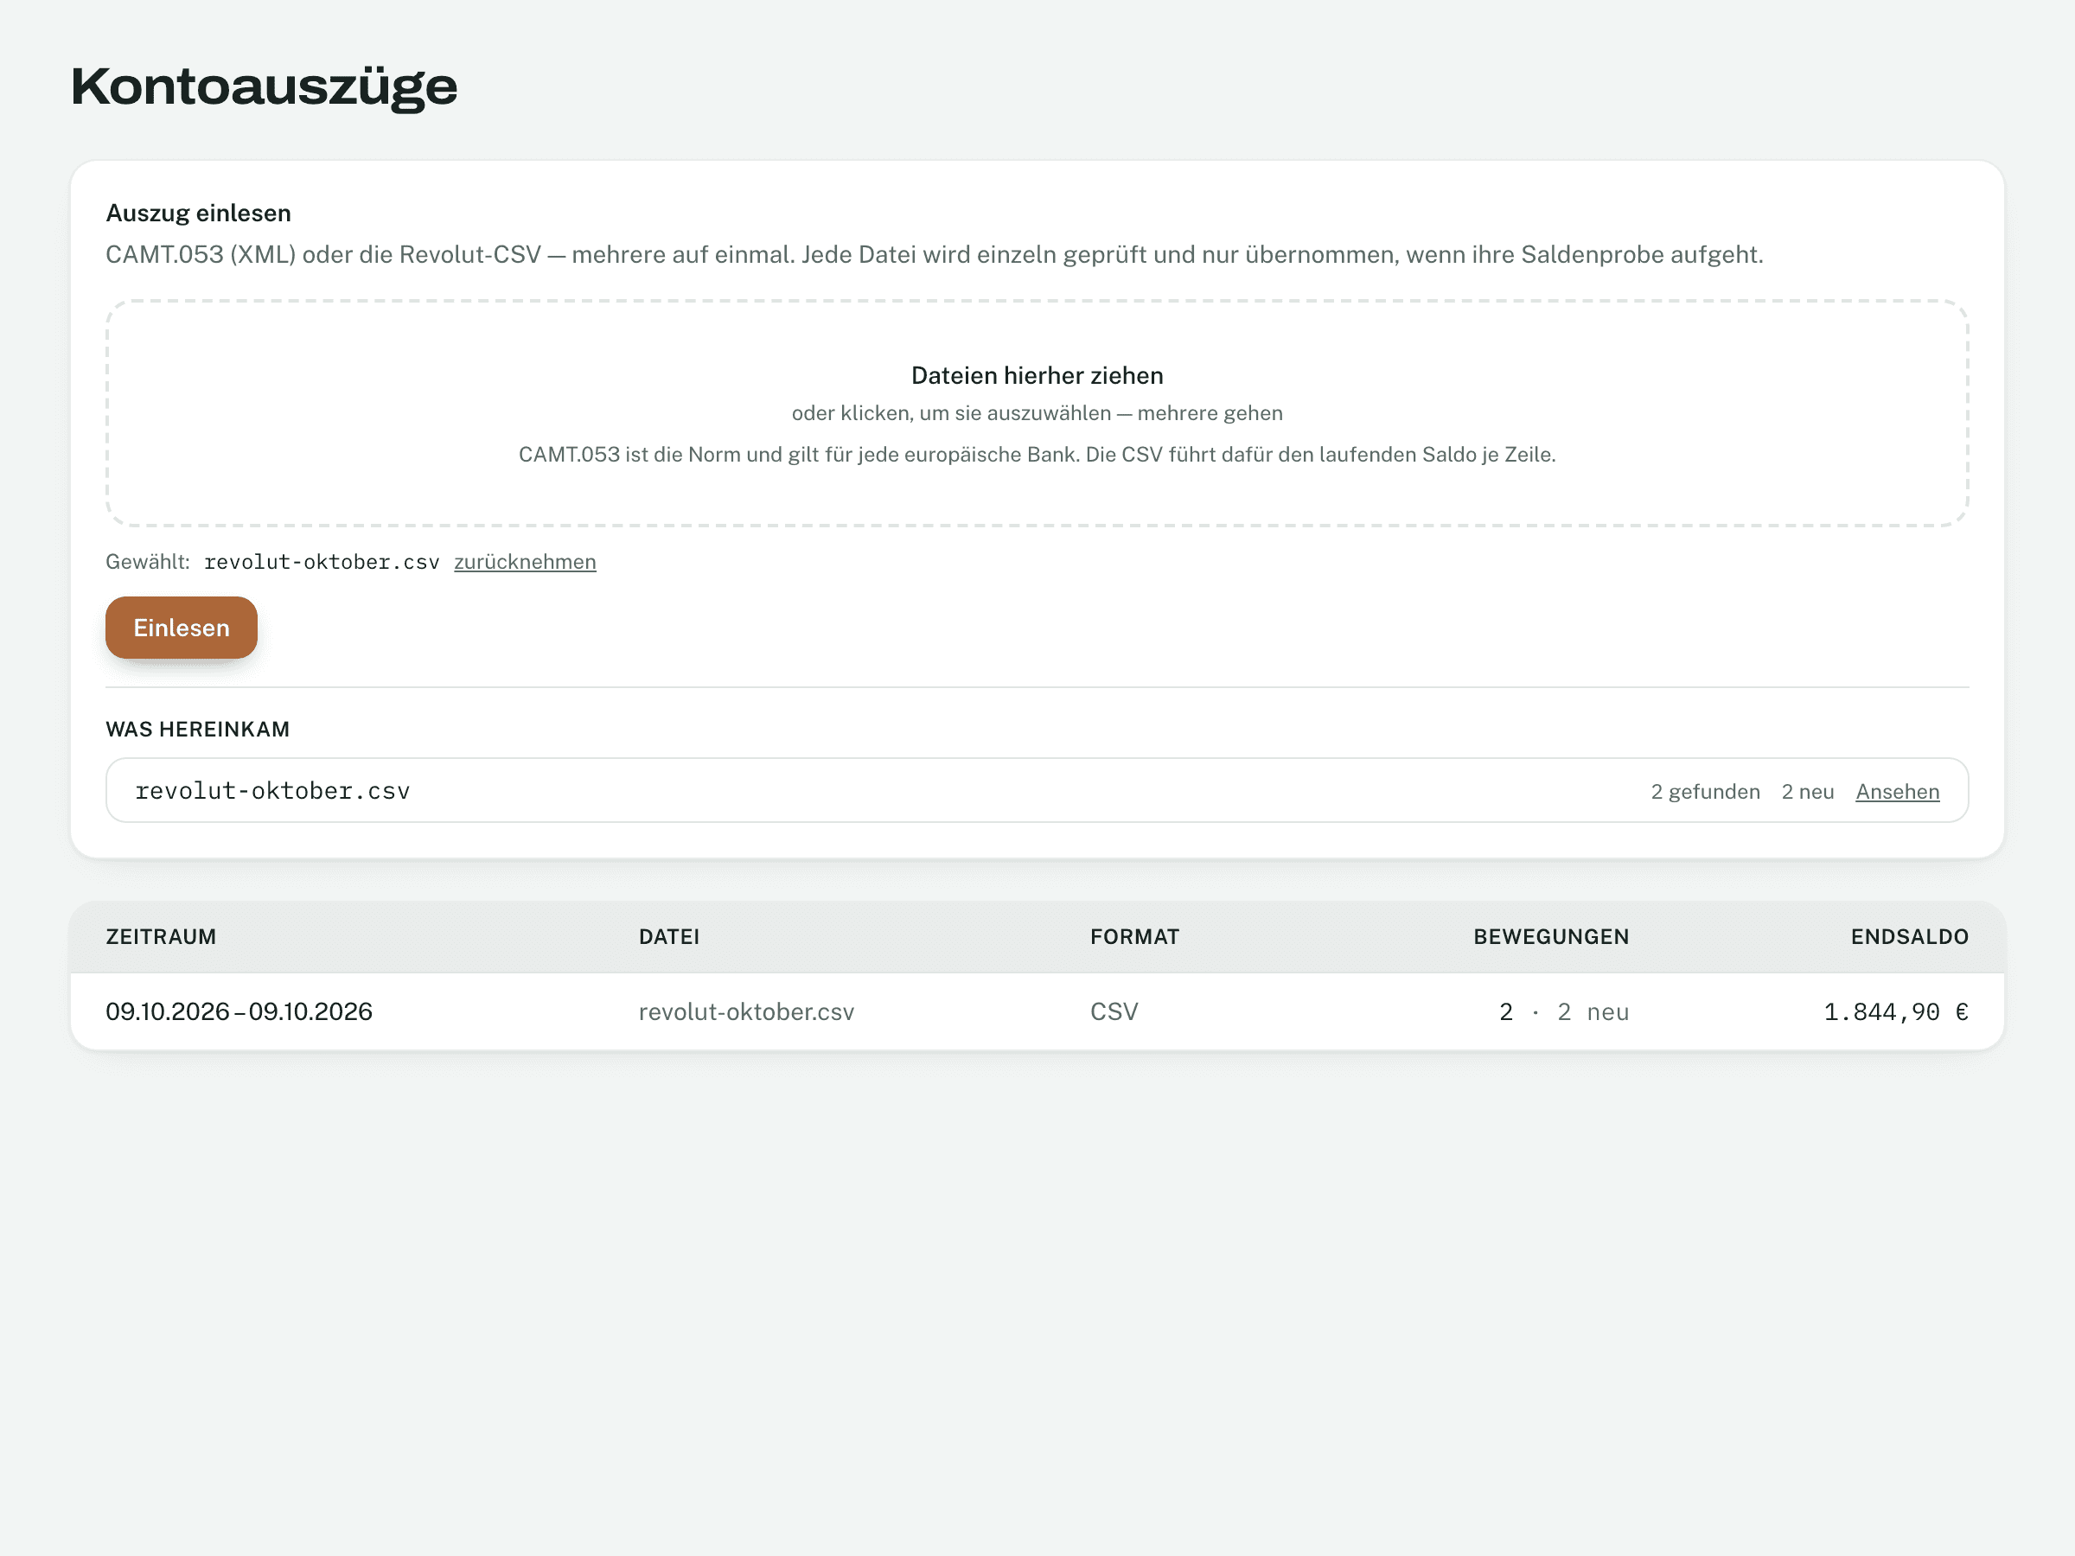Click the revolut-oktober.csv cell in the table
Image resolution: width=2075 pixels, height=1556 pixels.
pyautogui.click(x=747, y=1012)
